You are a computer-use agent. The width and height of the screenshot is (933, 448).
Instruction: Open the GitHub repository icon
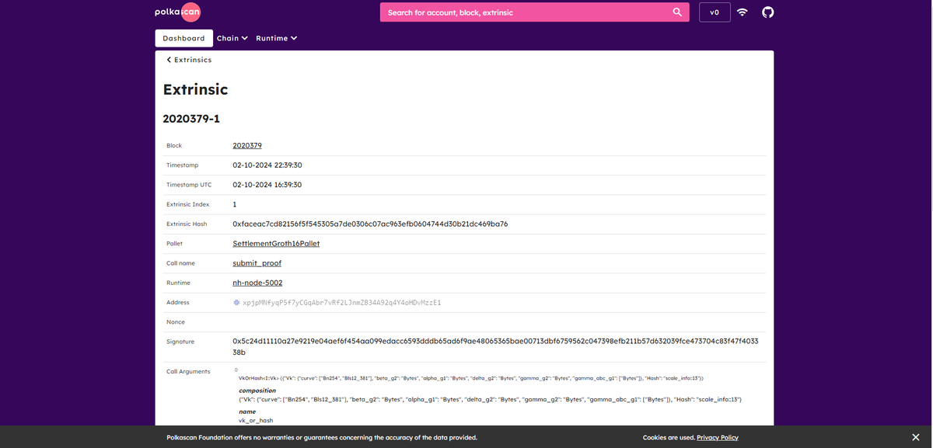[x=767, y=12]
